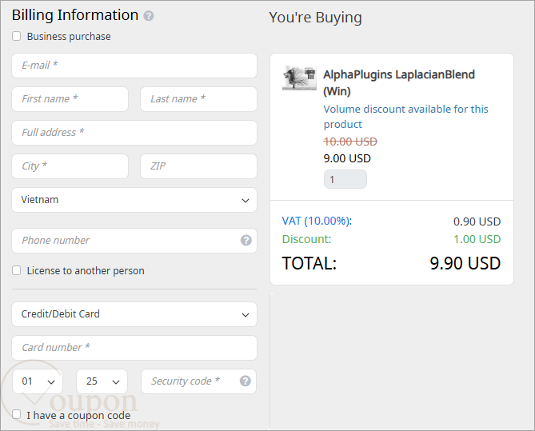Click the You're Buying heading
This screenshot has width=535, height=431.
click(x=315, y=18)
